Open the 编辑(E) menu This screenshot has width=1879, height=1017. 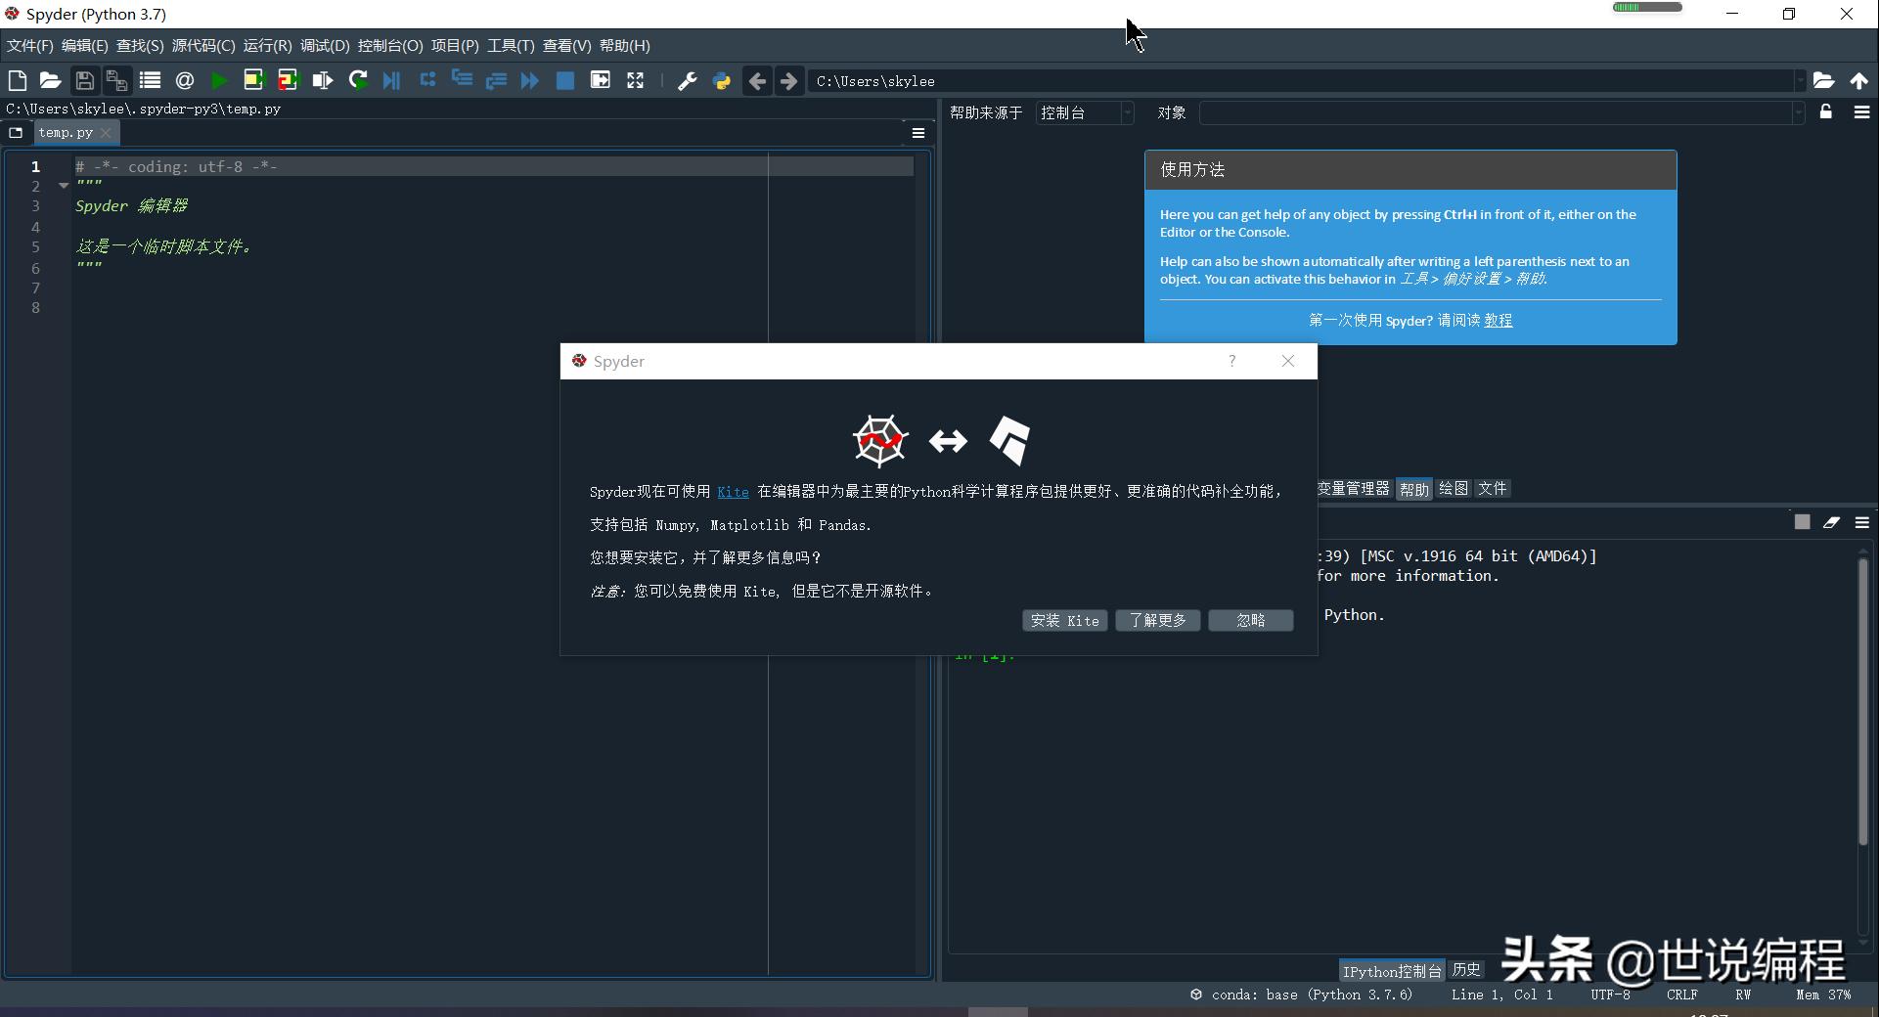[x=85, y=46]
